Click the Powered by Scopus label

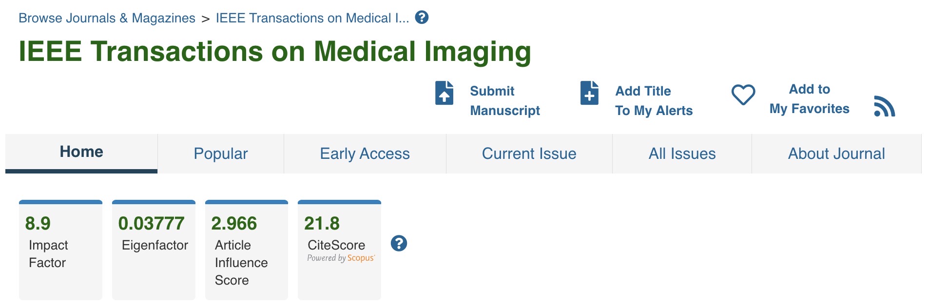click(x=341, y=258)
